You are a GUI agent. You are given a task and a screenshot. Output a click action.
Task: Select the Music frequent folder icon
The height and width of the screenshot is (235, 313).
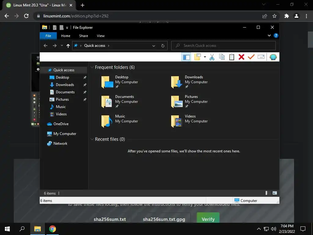pyautogui.click(x=107, y=121)
